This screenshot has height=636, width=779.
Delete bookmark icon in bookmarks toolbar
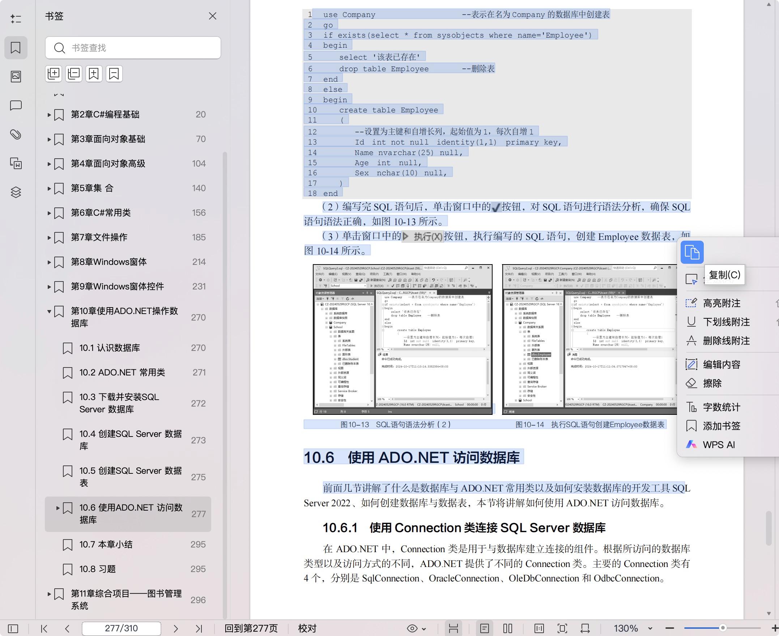pyautogui.click(x=114, y=74)
